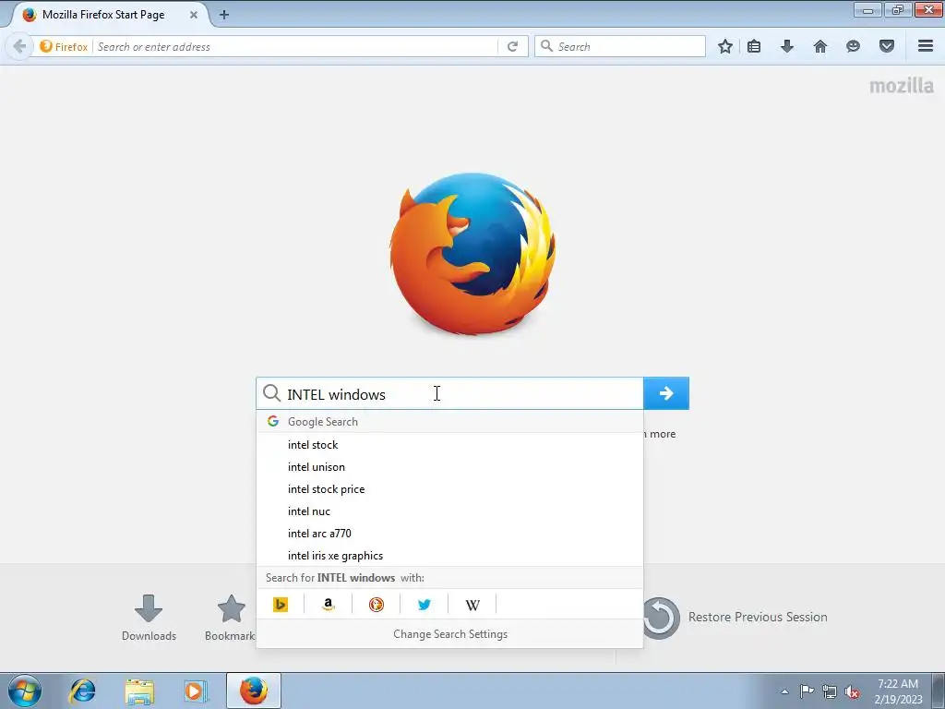The image size is (945, 709).
Task: Choose suggestion intel iris xe graphics
Action: (449, 556)
